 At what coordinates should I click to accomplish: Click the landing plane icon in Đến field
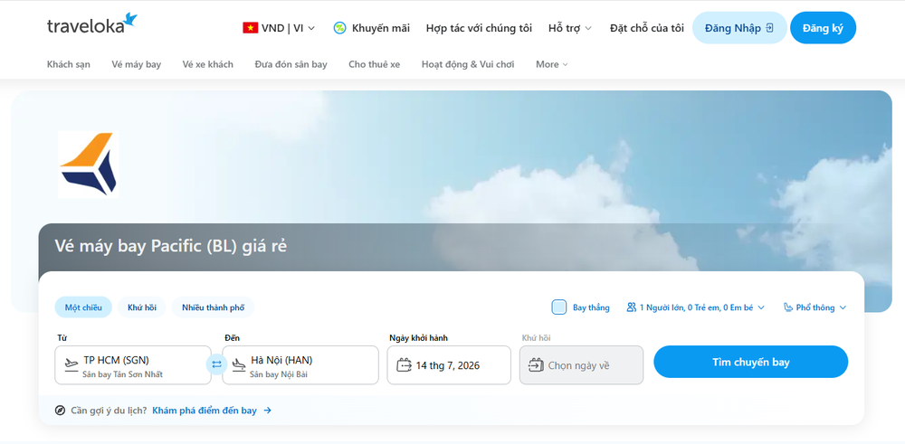(239, 365)
